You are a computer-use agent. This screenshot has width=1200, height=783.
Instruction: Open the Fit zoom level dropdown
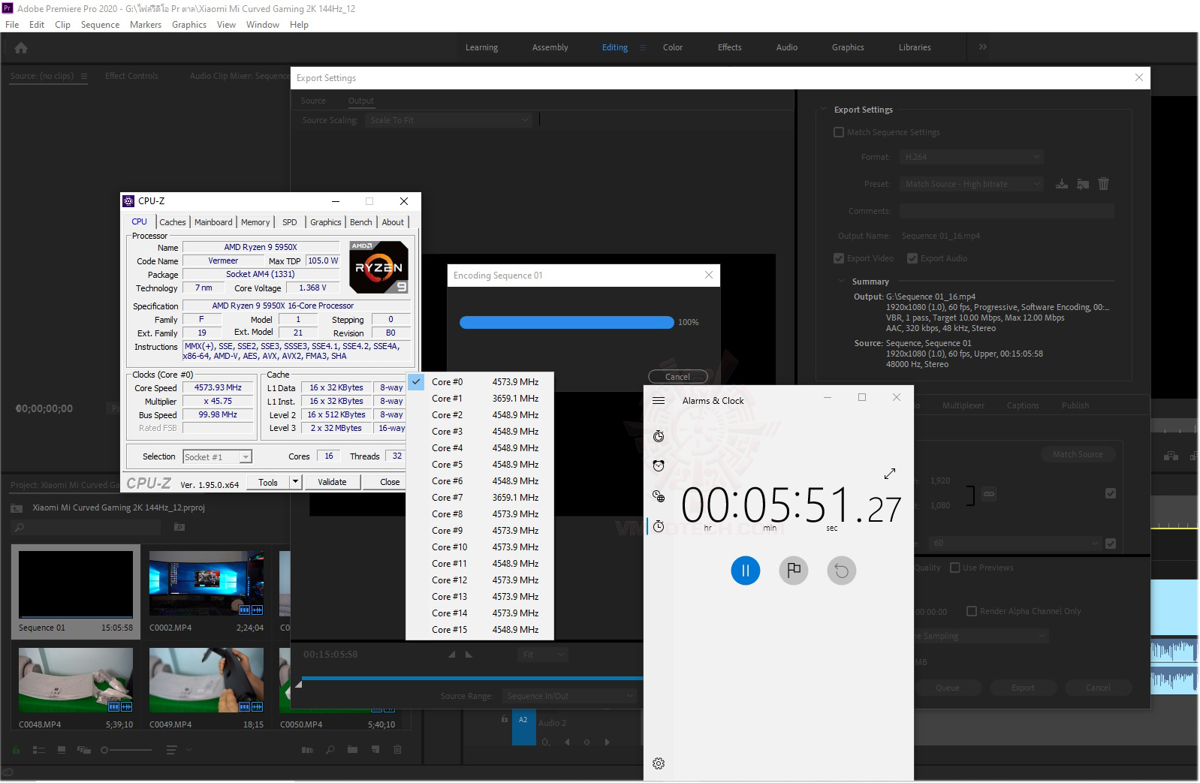pyautogui.click(x=541, y=655)
